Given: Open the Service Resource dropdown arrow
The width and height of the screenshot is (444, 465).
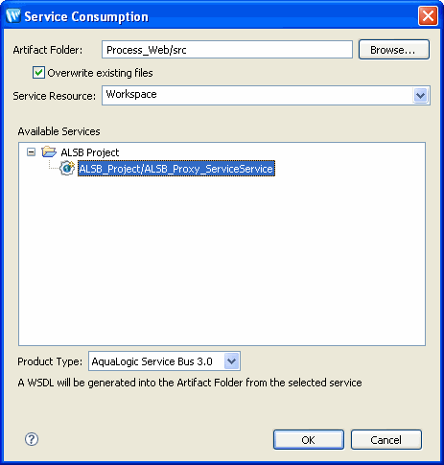Looking at the screenshot, I should [420, 95].
